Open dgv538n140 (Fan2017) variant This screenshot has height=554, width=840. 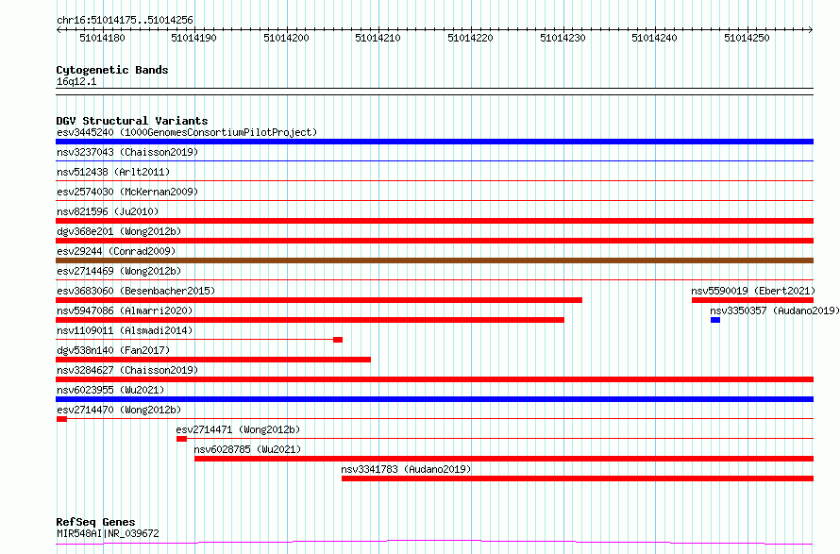(x=113, y=350)
